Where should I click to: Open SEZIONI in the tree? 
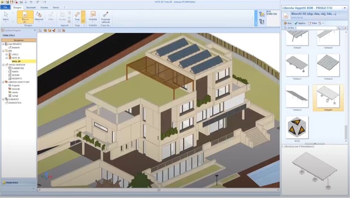coord(16,75)
